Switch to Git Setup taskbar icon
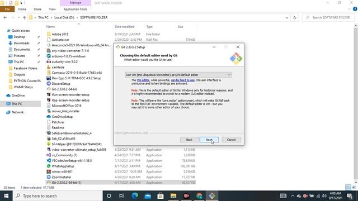358x201 pixels. pyautogui.click(x=212, y=196)
